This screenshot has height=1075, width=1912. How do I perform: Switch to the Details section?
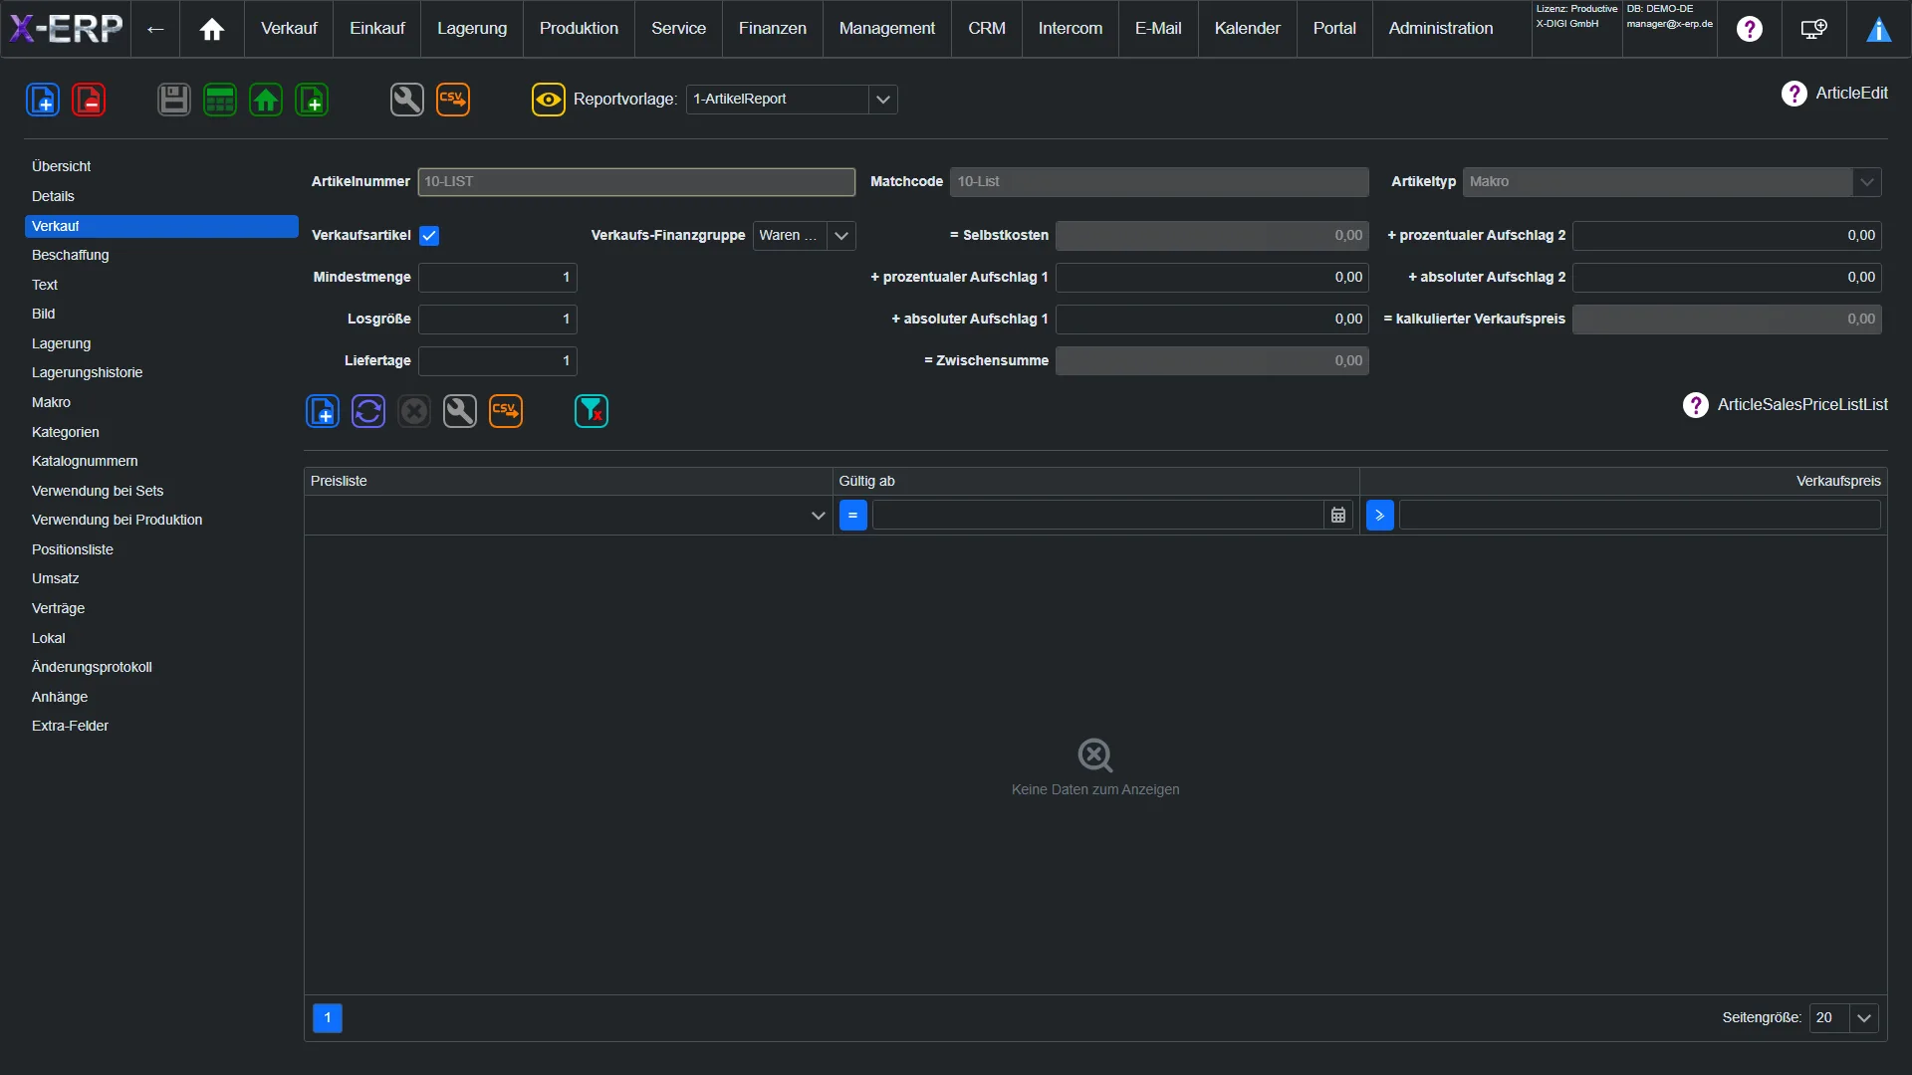[x=161, y=197]
